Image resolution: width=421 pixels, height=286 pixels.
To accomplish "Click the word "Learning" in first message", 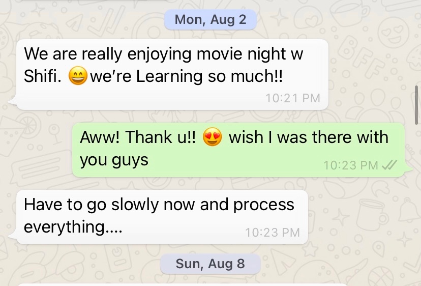I will (x=169, y=76).
